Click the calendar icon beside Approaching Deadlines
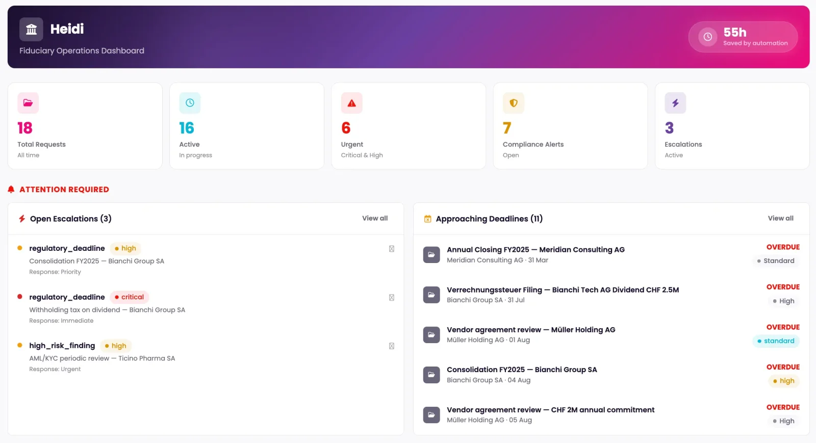Image resolution: width=816 pixels, height=443 pixels. pos(428,219)
